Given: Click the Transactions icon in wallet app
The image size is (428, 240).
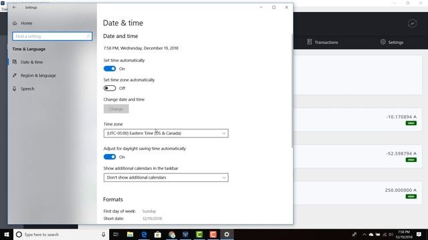Looking at the screenshot, I should coord(309,42).
